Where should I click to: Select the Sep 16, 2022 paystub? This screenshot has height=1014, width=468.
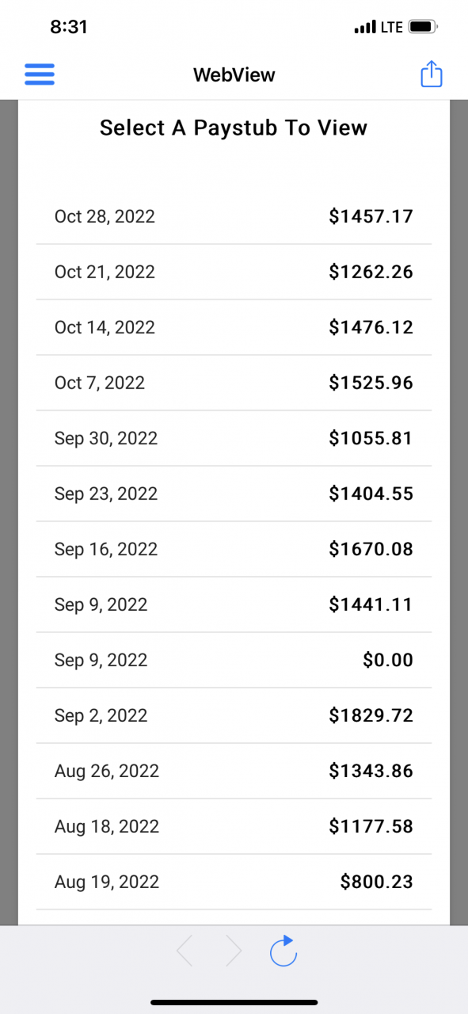tap(234, 549)
